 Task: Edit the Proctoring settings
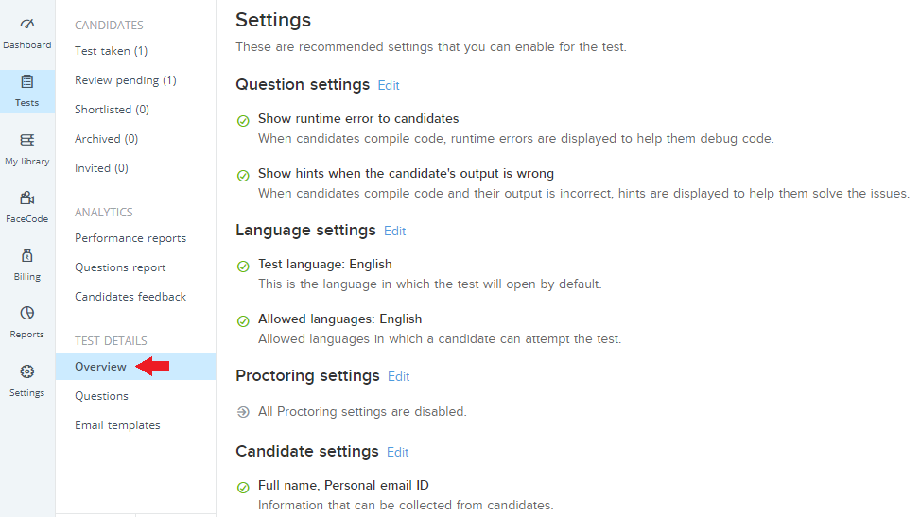pyautogui.click(x=398, y=377)
